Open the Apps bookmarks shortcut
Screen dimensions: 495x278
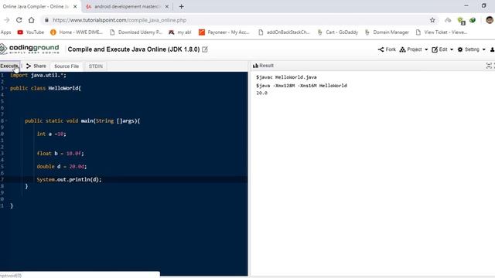pyautogui.click(x=5, y=32)
